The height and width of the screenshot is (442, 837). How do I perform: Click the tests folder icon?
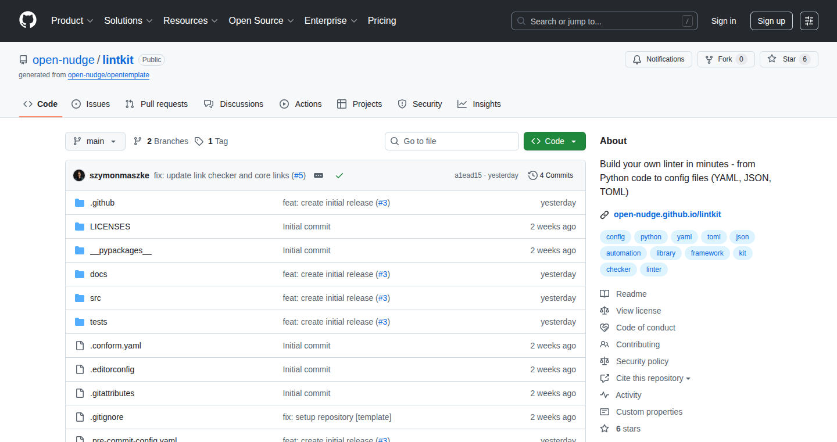point(80,322)
